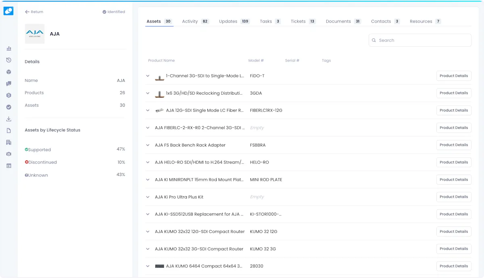The width and height of the screenshot is (484, 278).
Task: Open Product Details for 3GDA
Action: click(454, 93)
